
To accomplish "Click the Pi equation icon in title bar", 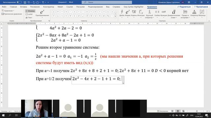I will [x=43, y=2].
